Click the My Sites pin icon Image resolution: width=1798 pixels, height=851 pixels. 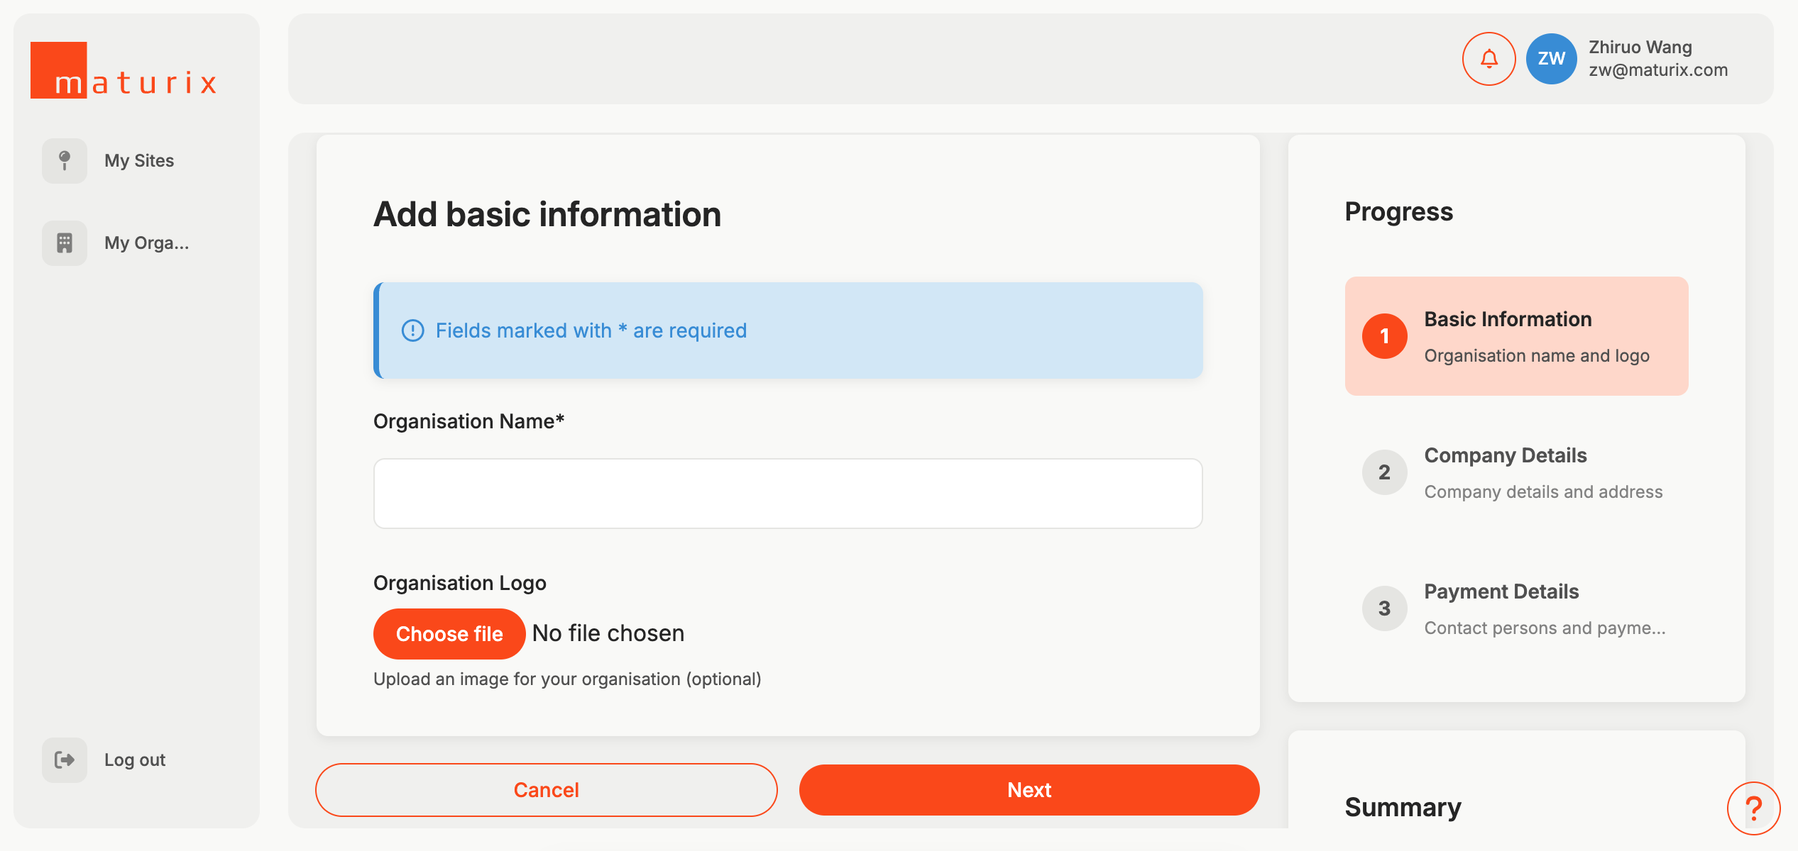click(x=65, y=160)
